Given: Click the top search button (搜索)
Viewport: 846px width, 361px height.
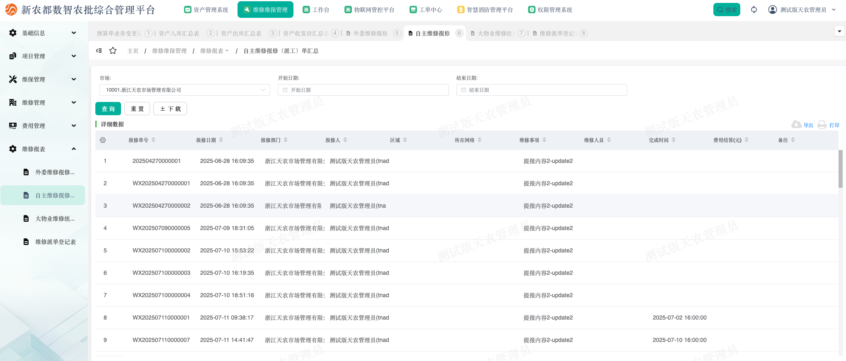Looking at the screenshot, I should (726, 10).
